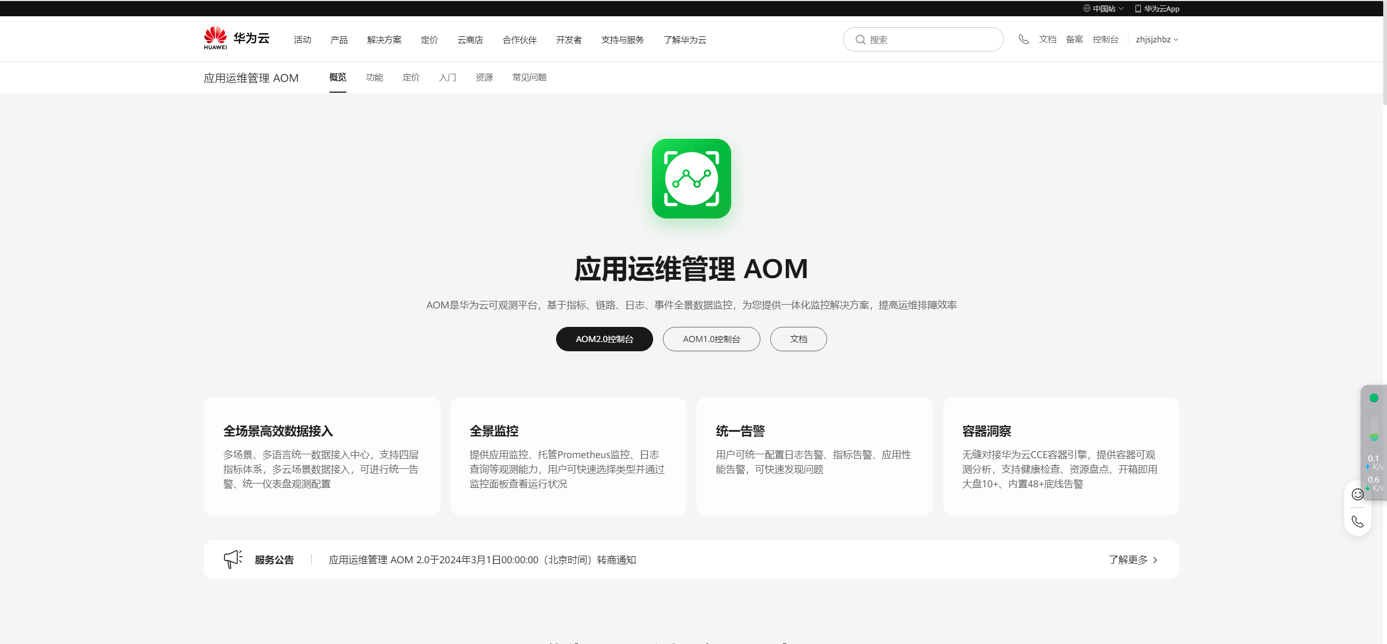
Task: Click the phone icon in header
Action: [x=1023, y=39]
